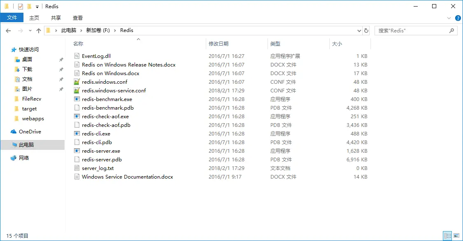Viewport: 463px width, 241px height.
Task: Select the redis-cli.exe application icon
Action: tap(77, 133)
